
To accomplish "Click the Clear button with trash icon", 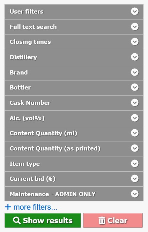I will (113, 220).
